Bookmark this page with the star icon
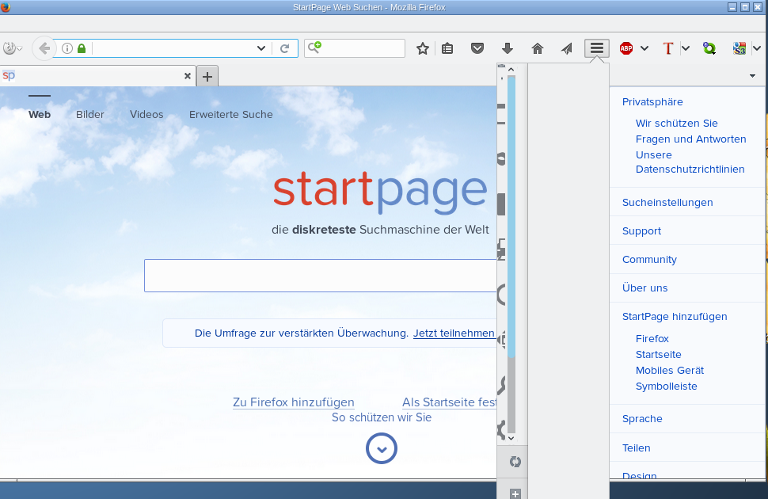 [x=423, y=48]
